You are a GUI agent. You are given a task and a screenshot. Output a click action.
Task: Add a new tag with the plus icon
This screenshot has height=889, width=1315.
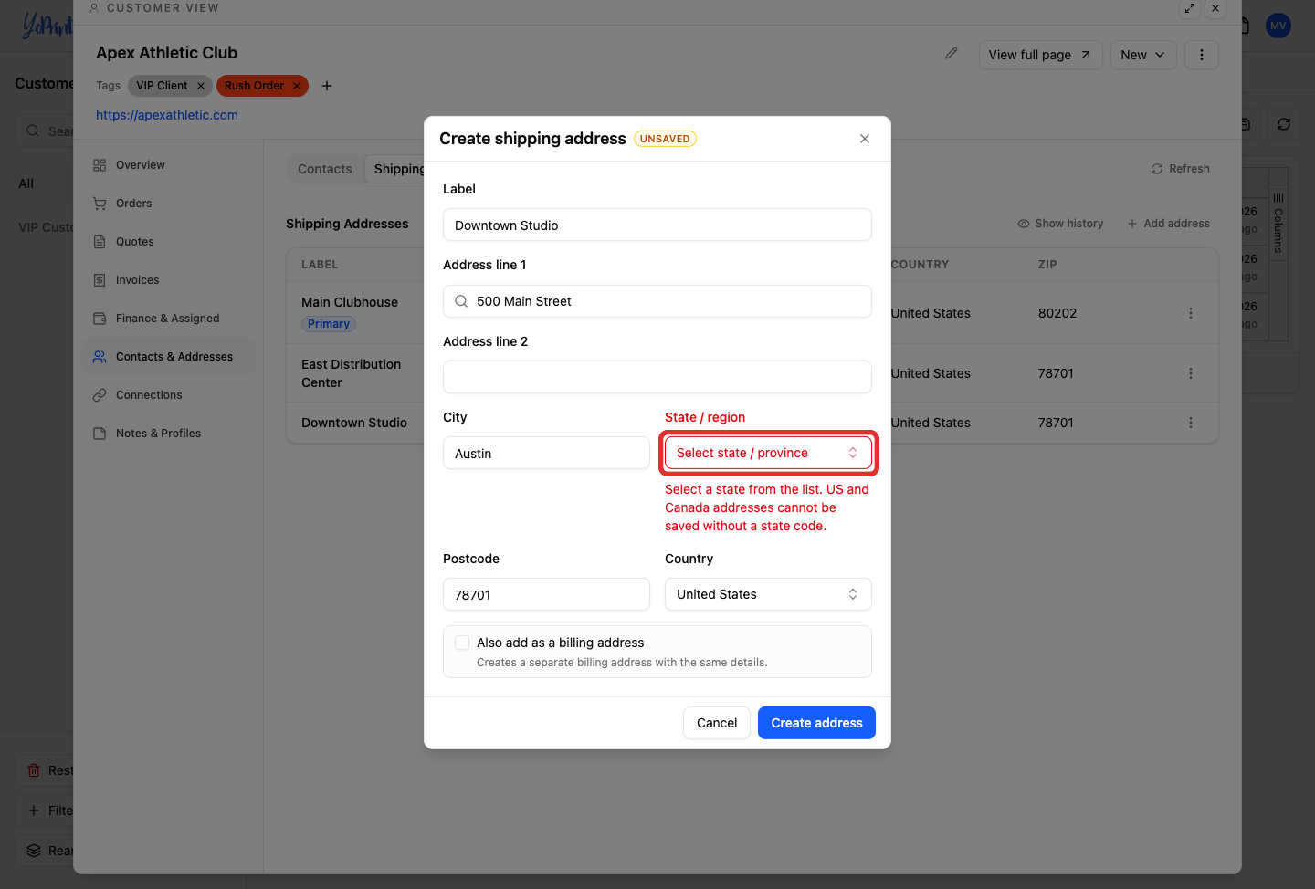click(x=327, y=86)
